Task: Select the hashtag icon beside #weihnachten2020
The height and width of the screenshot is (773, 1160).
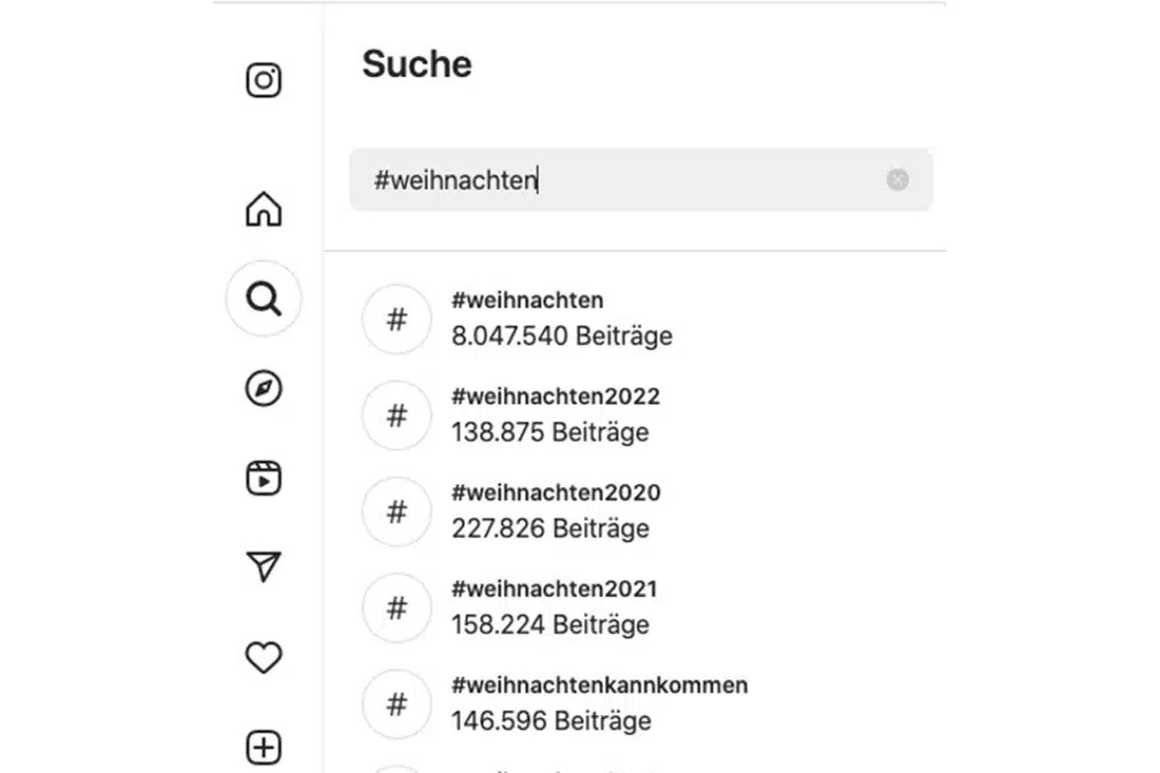Action: point(396,512)
